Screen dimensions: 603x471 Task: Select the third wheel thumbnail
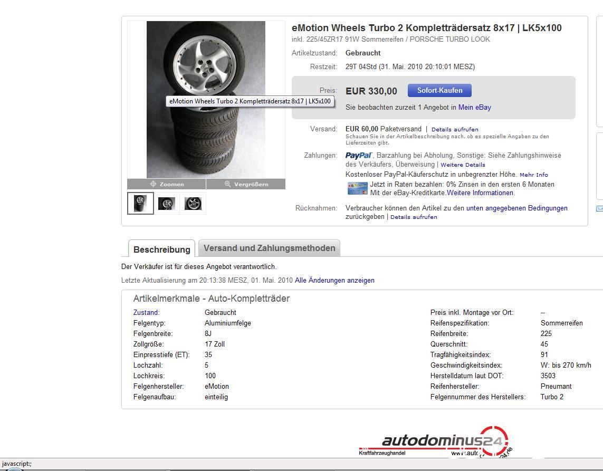coord(193,204)
